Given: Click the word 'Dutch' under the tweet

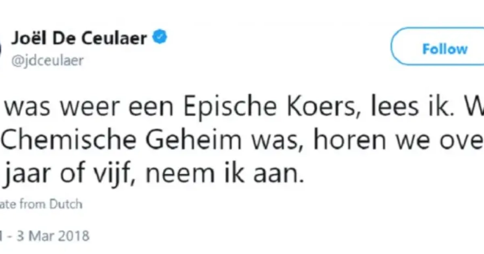Looking at the screenshot, I should coord(66,204).
